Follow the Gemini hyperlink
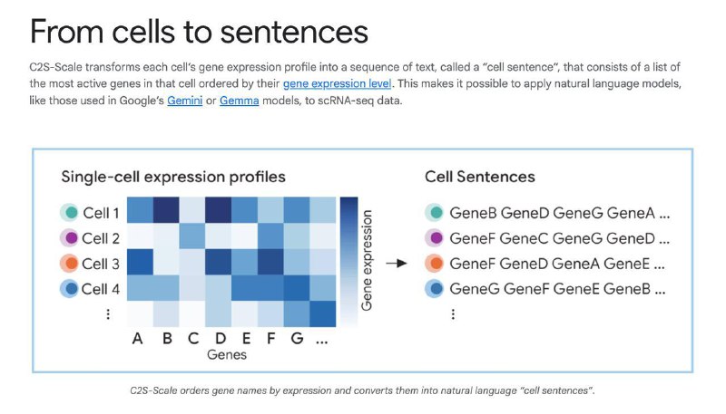 tap(185, 101)
